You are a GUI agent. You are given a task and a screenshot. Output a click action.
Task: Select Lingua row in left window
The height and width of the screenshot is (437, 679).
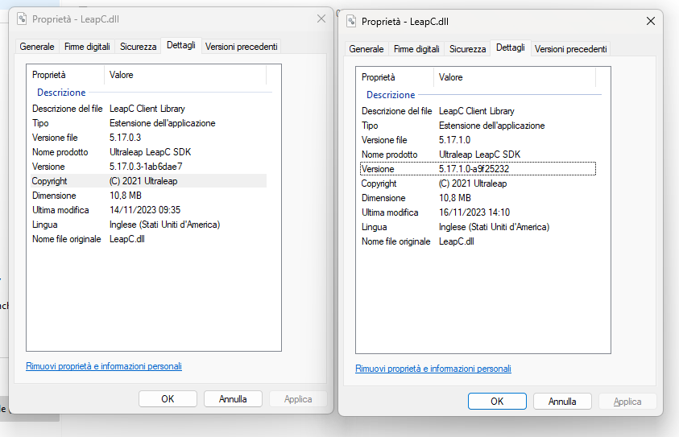[x=148, y=225]
